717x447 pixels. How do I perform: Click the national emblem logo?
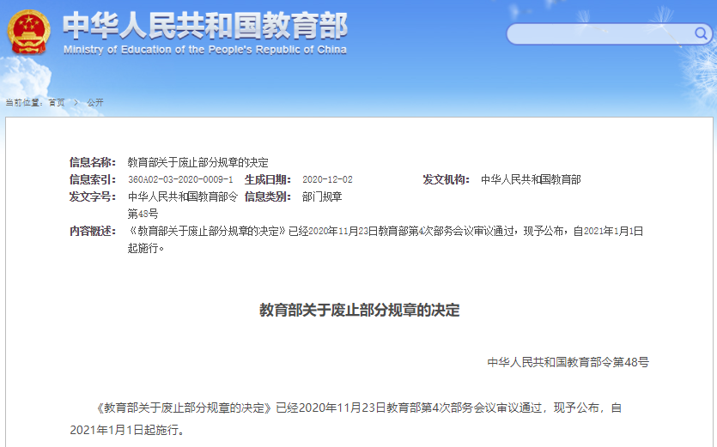coord(28,32)
